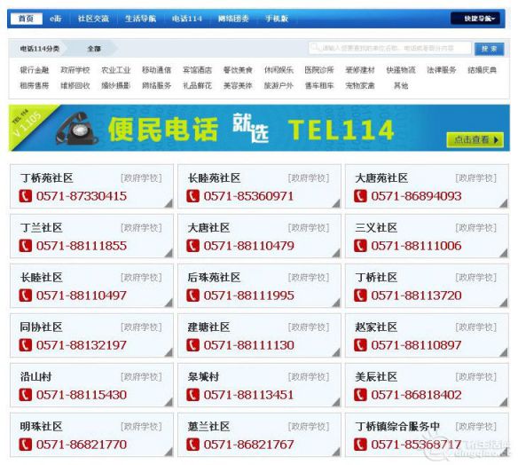Screen dimensions: 518x465
Task: Open the 快捷导航 dropdown
Action: point(478,19)
